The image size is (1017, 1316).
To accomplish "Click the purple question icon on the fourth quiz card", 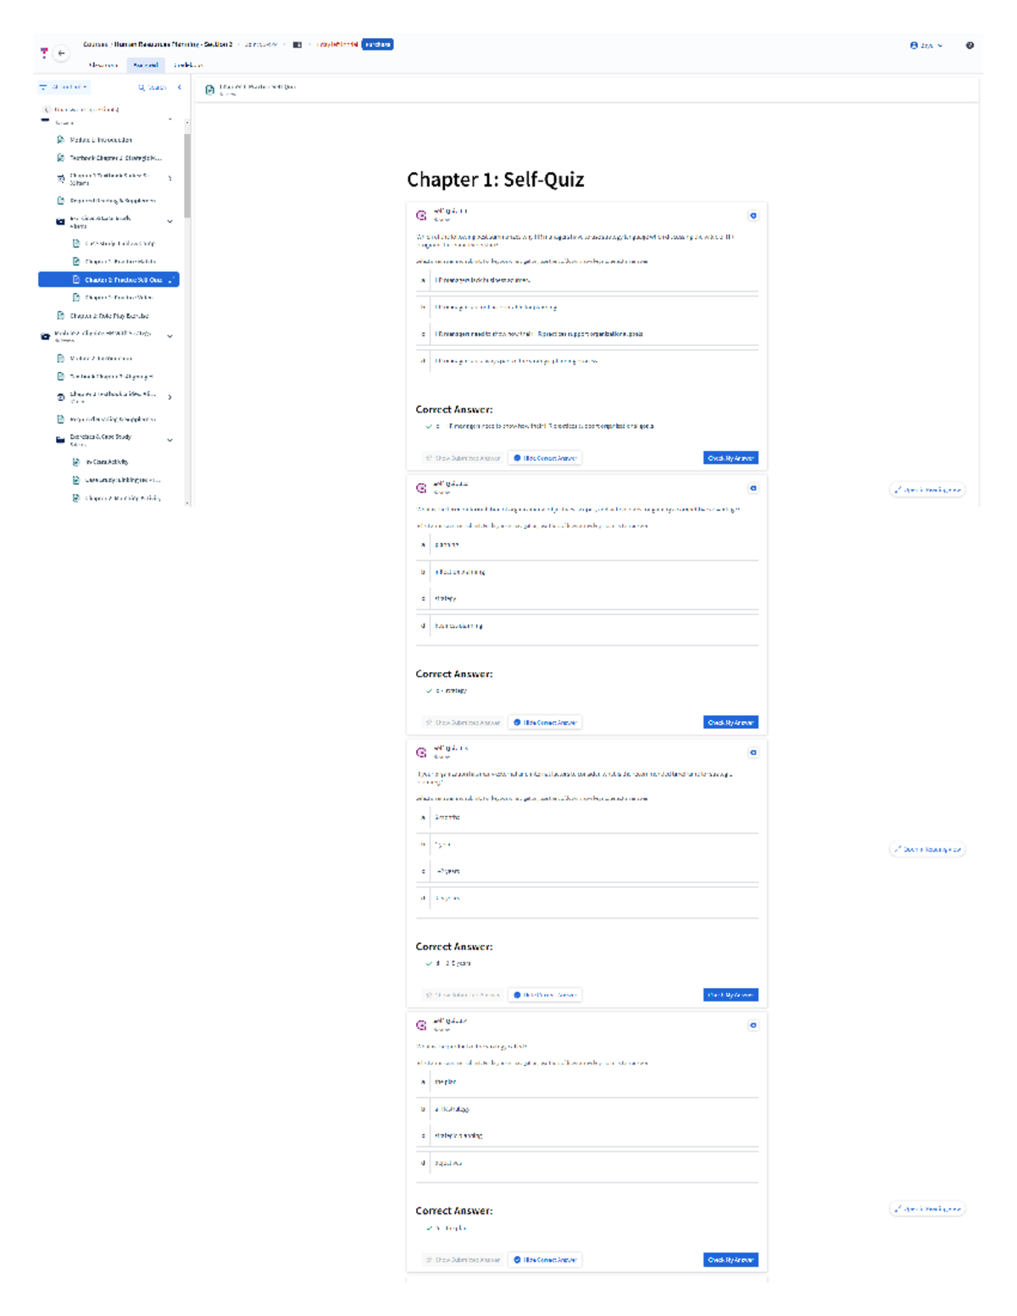I will [421, 1025].
